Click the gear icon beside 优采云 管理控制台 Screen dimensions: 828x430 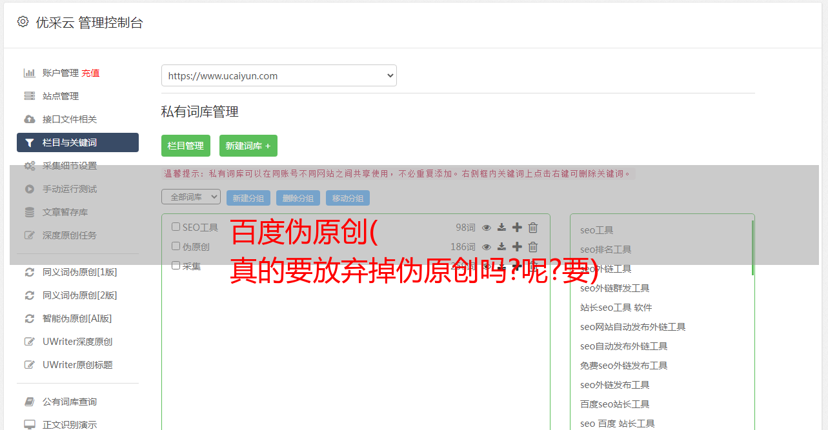23,22
